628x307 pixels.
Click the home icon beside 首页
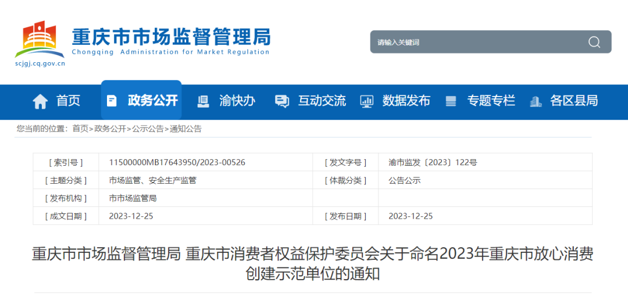pos(40,101)
